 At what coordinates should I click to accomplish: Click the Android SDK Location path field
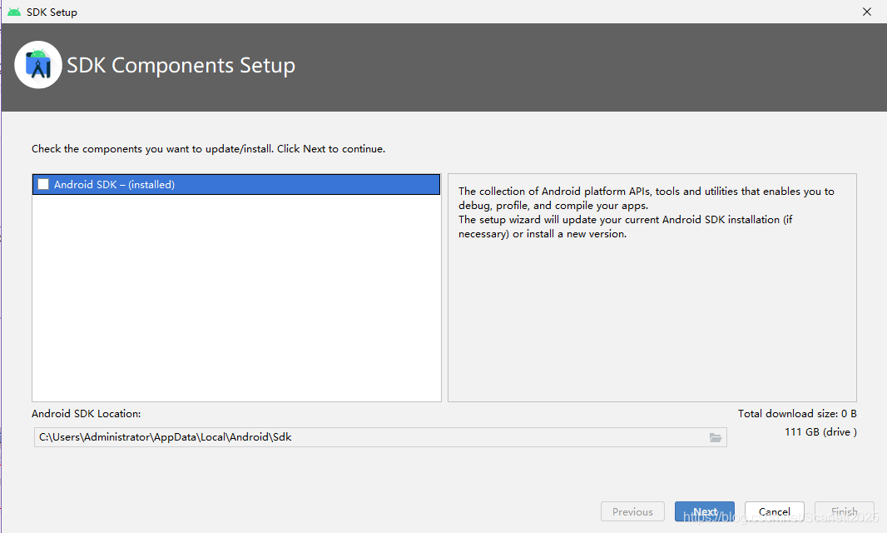pyautogui.click(x=380, y=437)
